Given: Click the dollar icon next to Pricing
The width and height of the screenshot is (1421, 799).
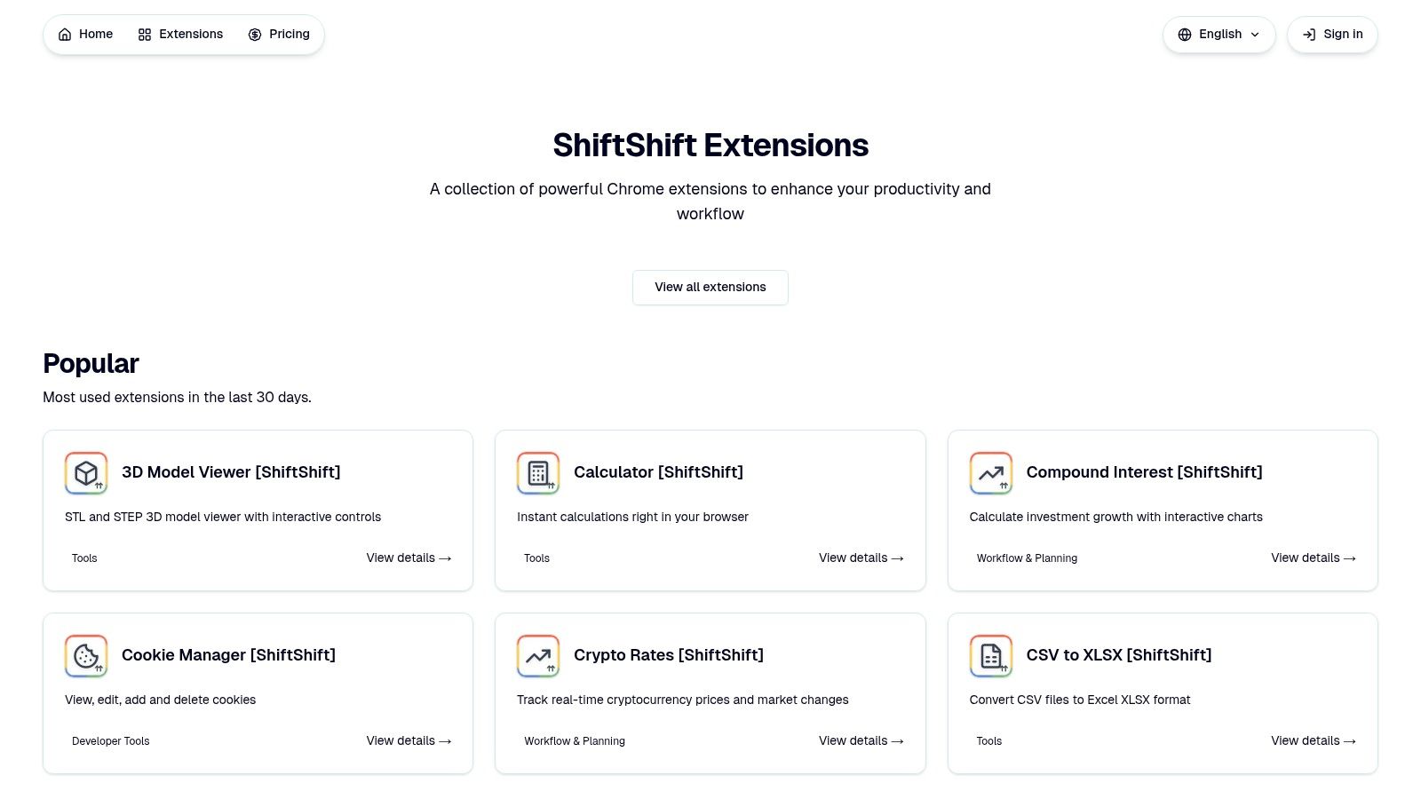Looking at the screenshot, I should point(254,34).
